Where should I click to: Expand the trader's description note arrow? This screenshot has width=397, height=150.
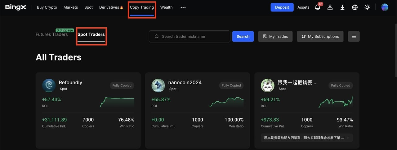pos(348,138)
